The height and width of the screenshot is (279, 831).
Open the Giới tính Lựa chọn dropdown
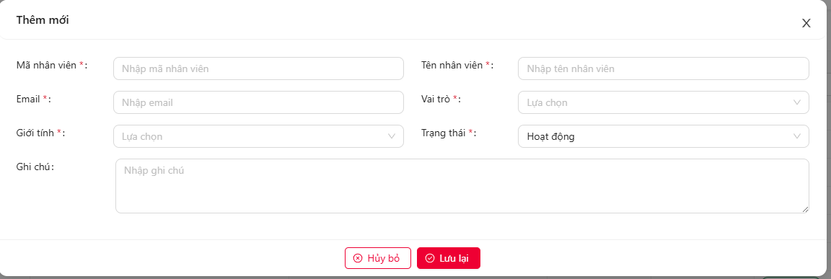tap(259, 136)
